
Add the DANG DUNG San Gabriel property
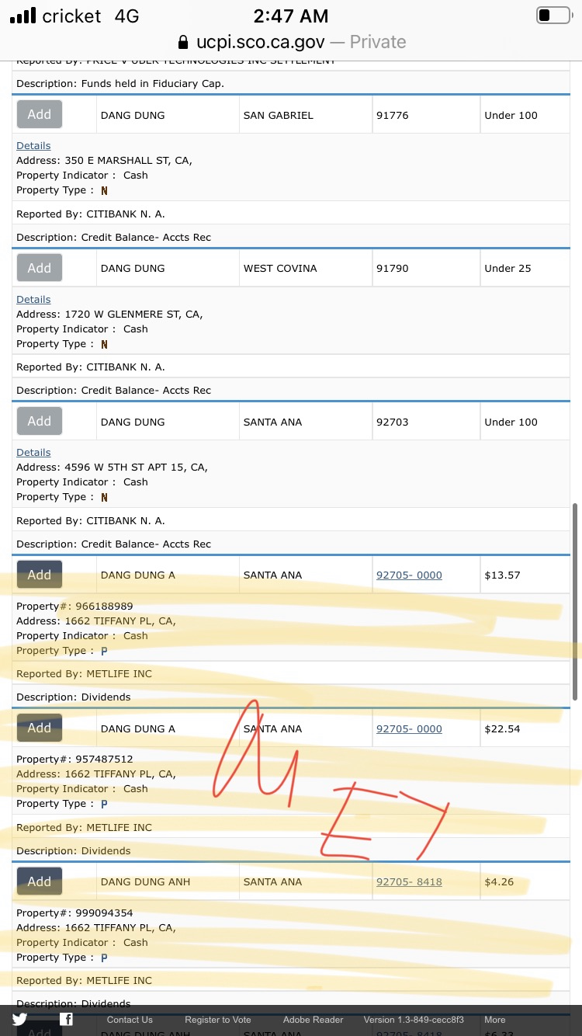[x=40, y=114]
